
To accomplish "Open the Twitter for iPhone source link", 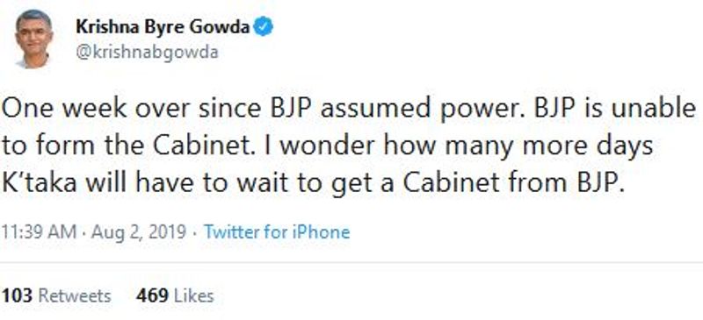I will tap(277, 231).
